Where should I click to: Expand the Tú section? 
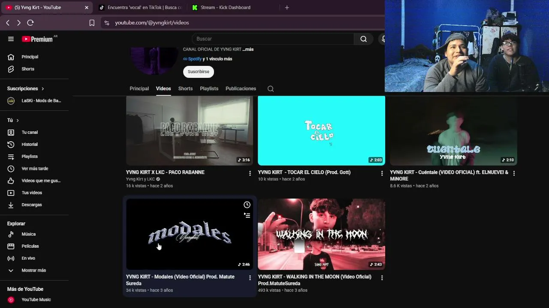point(13,120)
